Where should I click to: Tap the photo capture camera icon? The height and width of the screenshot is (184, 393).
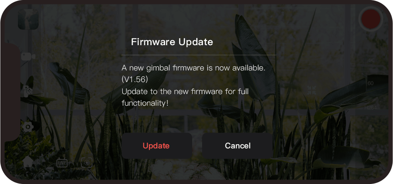point(87,163)
